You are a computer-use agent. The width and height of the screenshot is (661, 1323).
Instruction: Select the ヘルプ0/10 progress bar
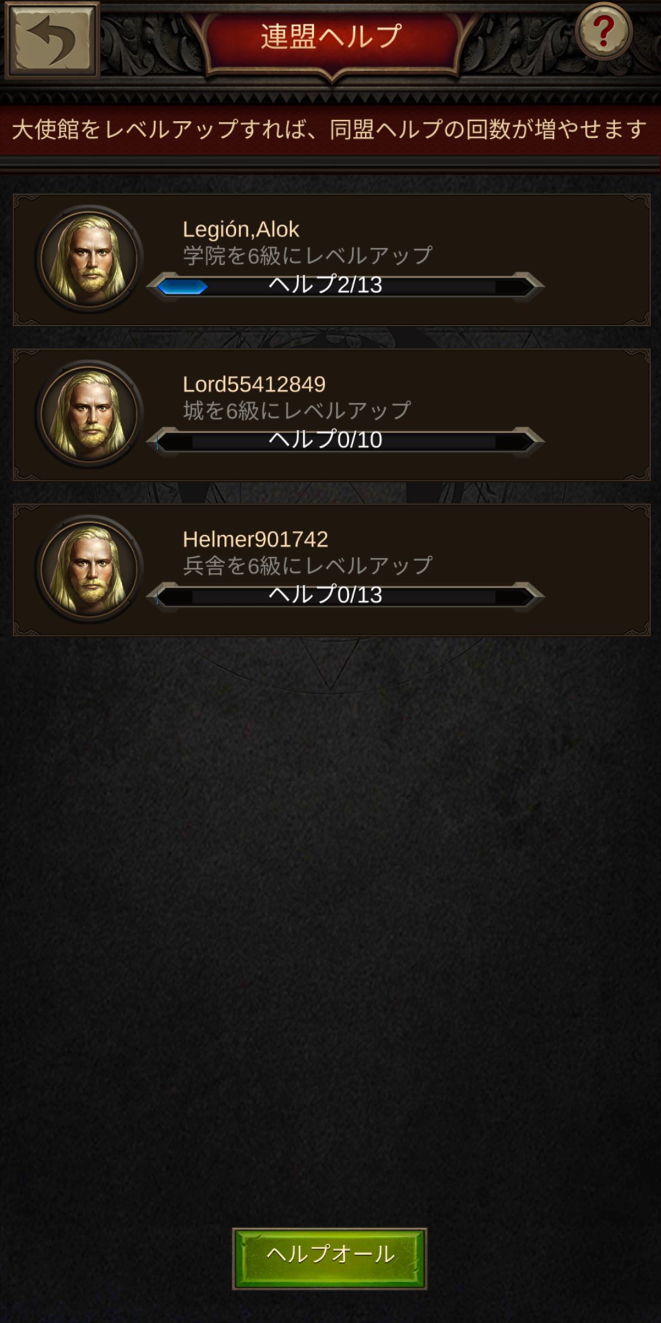(x=345, y=441)
